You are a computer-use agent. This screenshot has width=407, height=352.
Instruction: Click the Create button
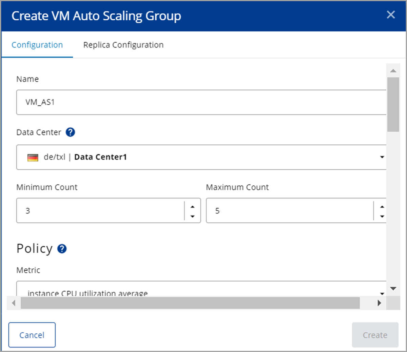[x=375, y=335]
